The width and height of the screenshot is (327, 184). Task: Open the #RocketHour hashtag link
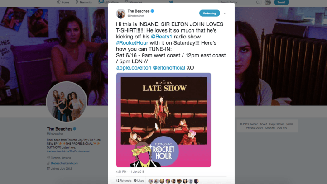coord(132,43)
